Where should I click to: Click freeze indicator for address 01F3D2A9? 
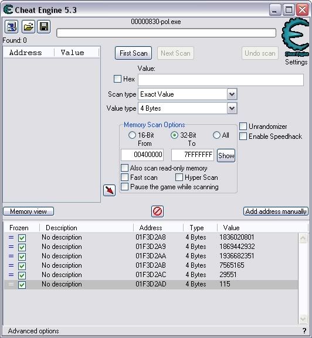[x=11, y=247]
